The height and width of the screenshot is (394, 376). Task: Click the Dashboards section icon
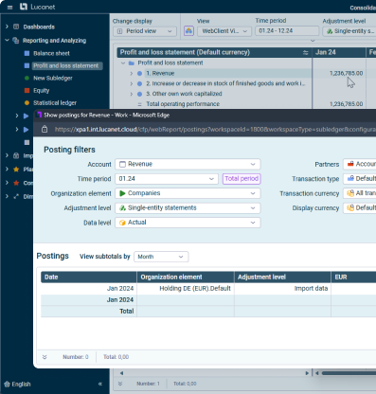[x=16, y=27]
